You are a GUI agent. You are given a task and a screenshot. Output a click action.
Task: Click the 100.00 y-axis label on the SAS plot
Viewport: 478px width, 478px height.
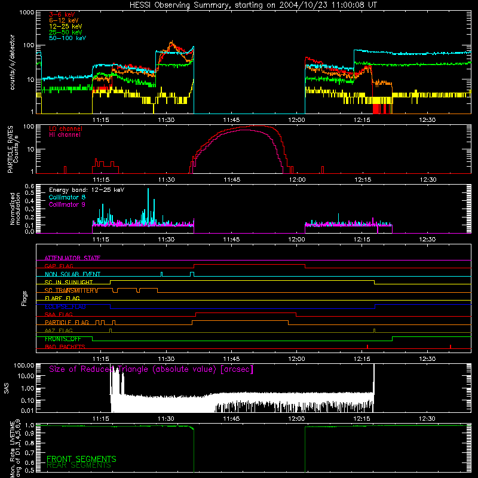[x=24, y=365]
